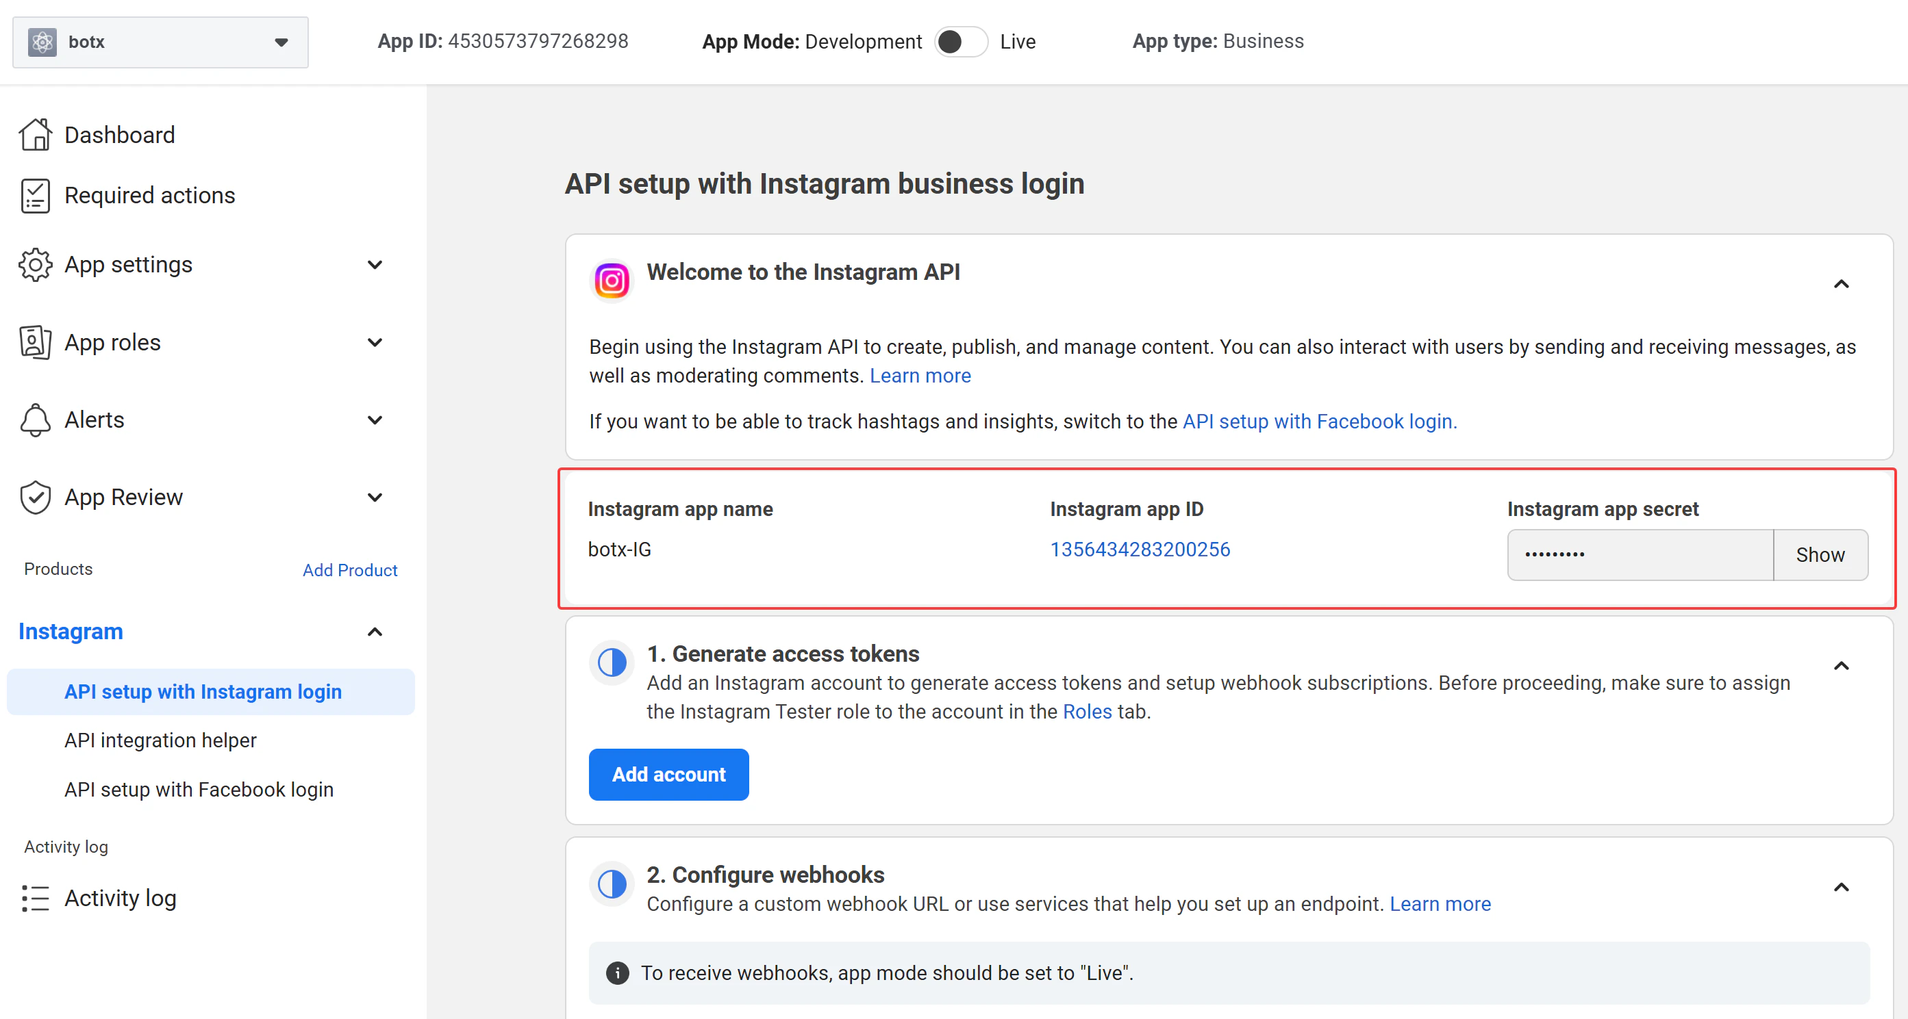Click the App Review shield icon

click(35, 498)
